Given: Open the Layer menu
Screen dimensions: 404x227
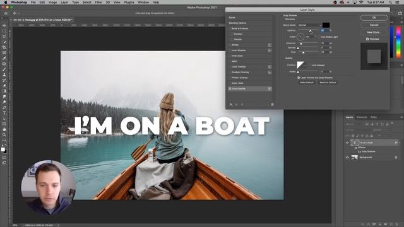Looking at the screenshot, I should click(64, 3).
